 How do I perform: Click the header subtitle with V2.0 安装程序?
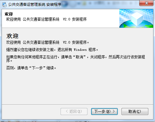pyautogui.click(x=46, y=19)
